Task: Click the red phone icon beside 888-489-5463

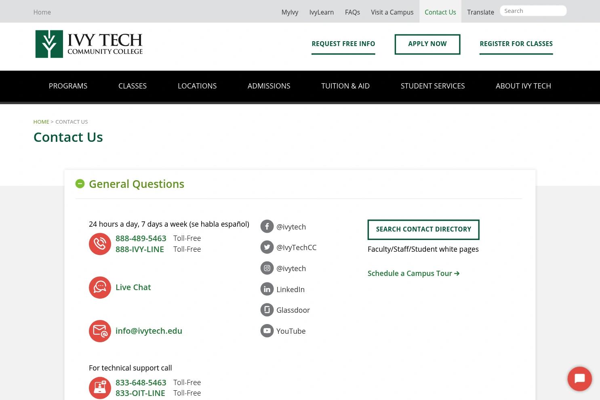Action: click(x=100, y=244)
